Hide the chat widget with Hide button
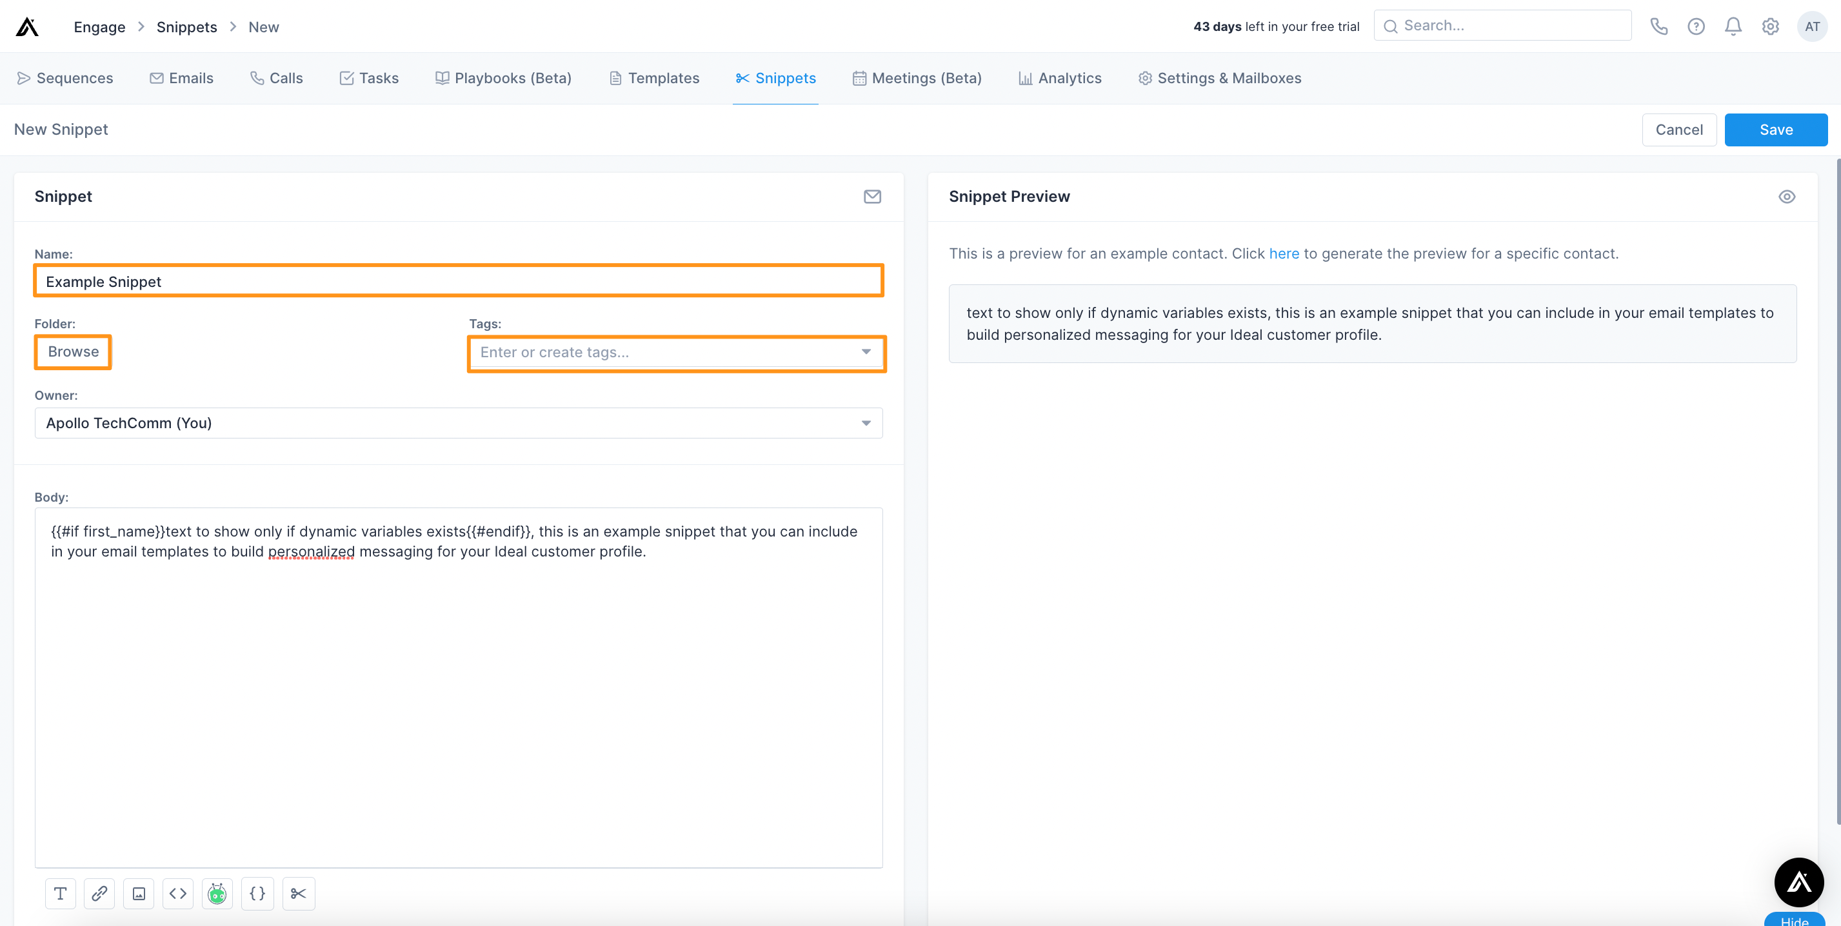This screenshot has height=926, width=1841. point(1795,920)
